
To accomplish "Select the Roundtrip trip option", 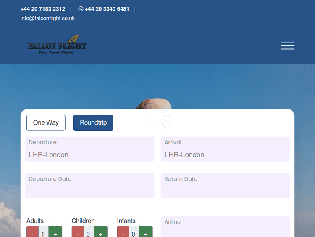I will pos(93,122).
